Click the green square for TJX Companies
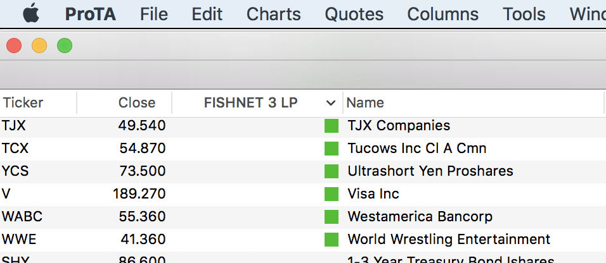The image size is (606, 263). pyautogui.click(x=332, y=126)
